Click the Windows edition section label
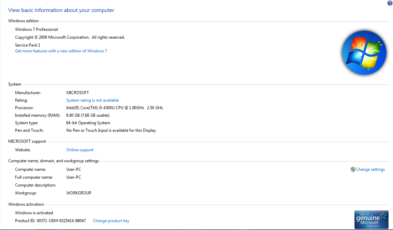This screenshot has width=393, height=230. point(23,21)
